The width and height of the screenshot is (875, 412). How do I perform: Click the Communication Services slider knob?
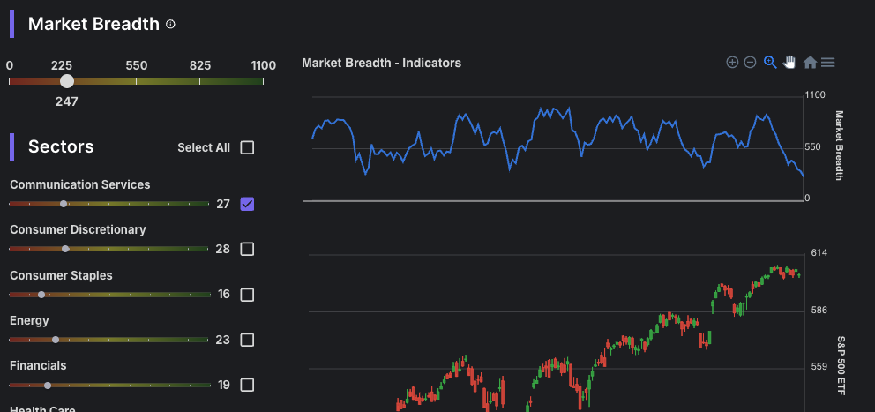(x=63, y=204)
